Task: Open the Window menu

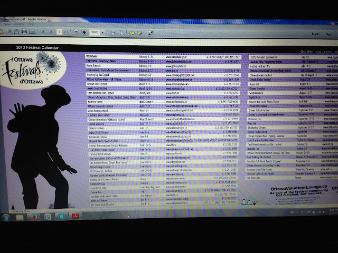Action: 19,24
